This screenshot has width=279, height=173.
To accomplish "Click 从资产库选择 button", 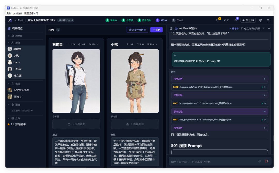I will [x=137, y=30].
